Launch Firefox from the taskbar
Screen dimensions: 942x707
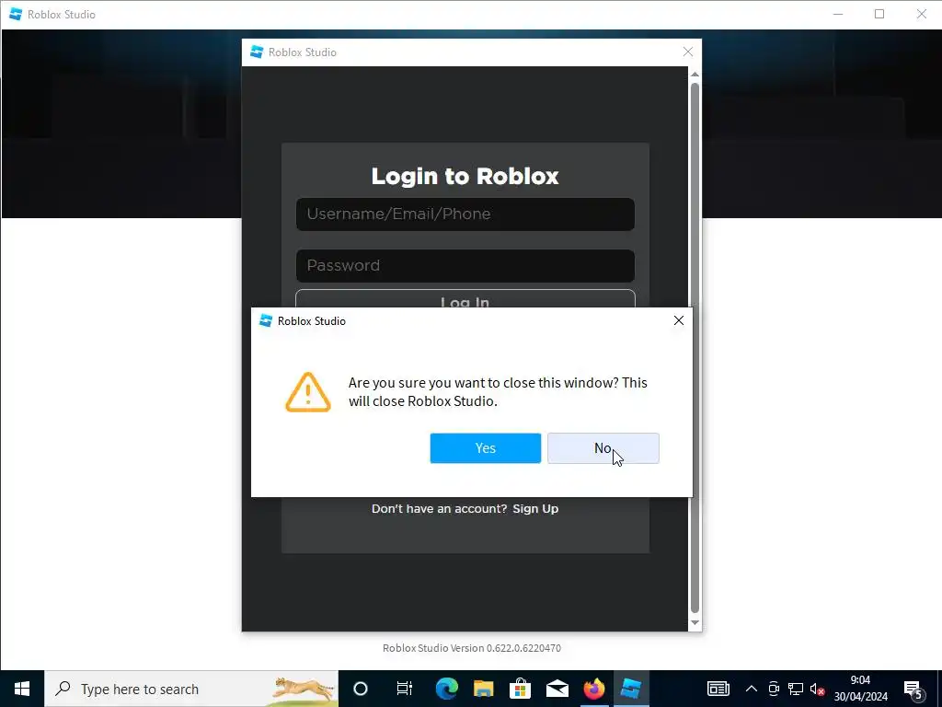pos(593,689)
